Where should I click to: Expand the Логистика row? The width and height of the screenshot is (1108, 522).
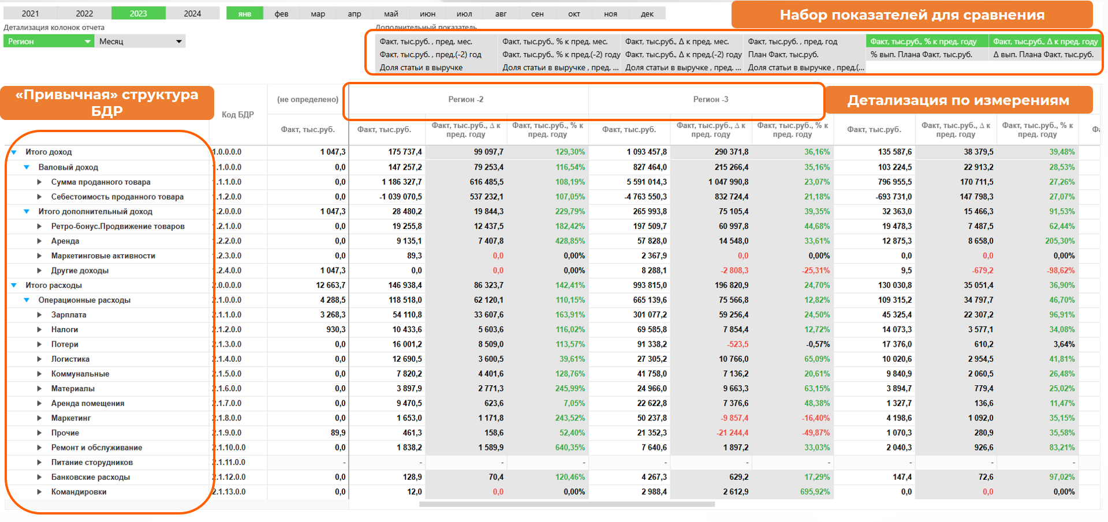39,359
